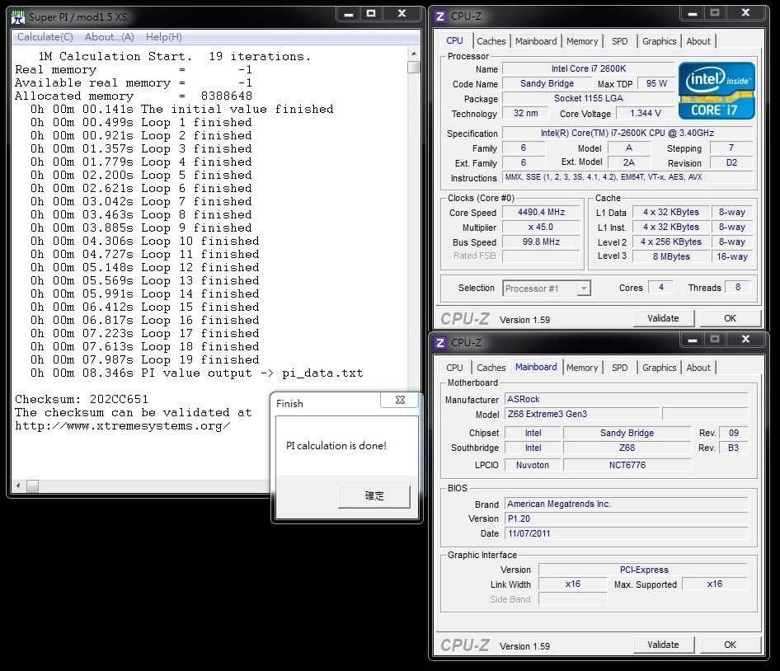Click the BIOS Version value P1.20
Viewport: 780px width, 671px height.
[x=626, y=518]
